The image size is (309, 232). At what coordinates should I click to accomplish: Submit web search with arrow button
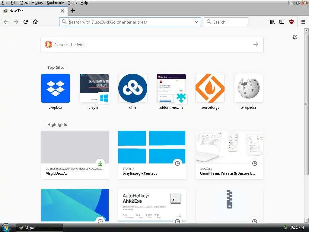tap(256, 44)
